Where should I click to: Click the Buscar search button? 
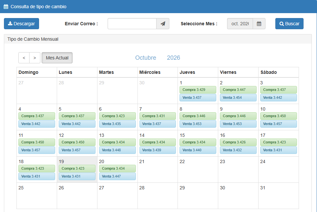point(289,24)
